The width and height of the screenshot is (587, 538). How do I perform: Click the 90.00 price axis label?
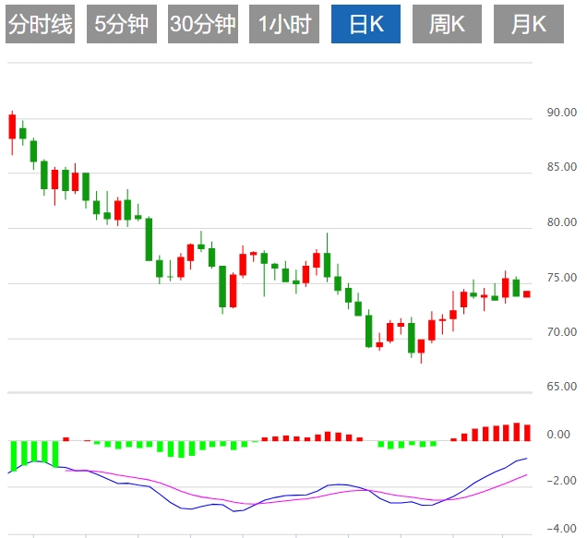[561, 113]
